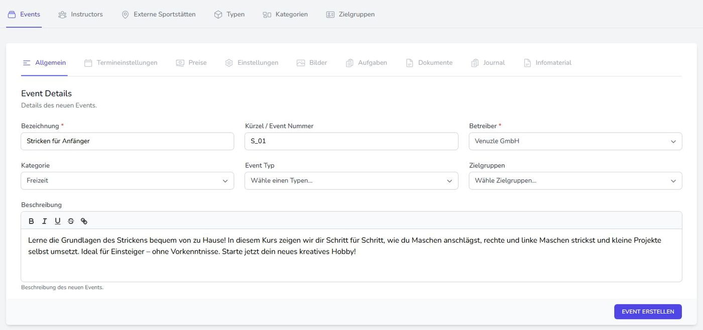The height and width of the screenshot is (330, 703).
Task: Open the Zielgruppen selection dropdown
Action: pyautogui.click(x=575, y=181)
